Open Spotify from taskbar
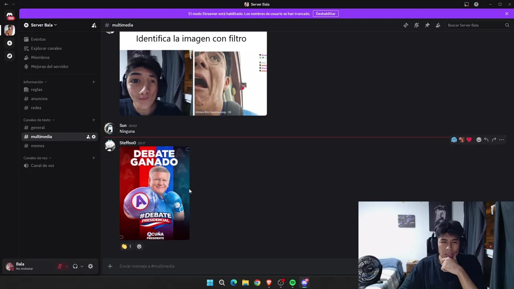The width and height of the screenshot is (514, 289). (293, 283)
